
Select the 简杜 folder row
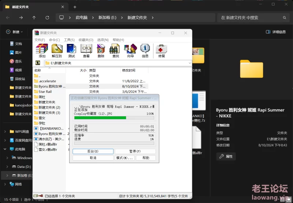51,97
